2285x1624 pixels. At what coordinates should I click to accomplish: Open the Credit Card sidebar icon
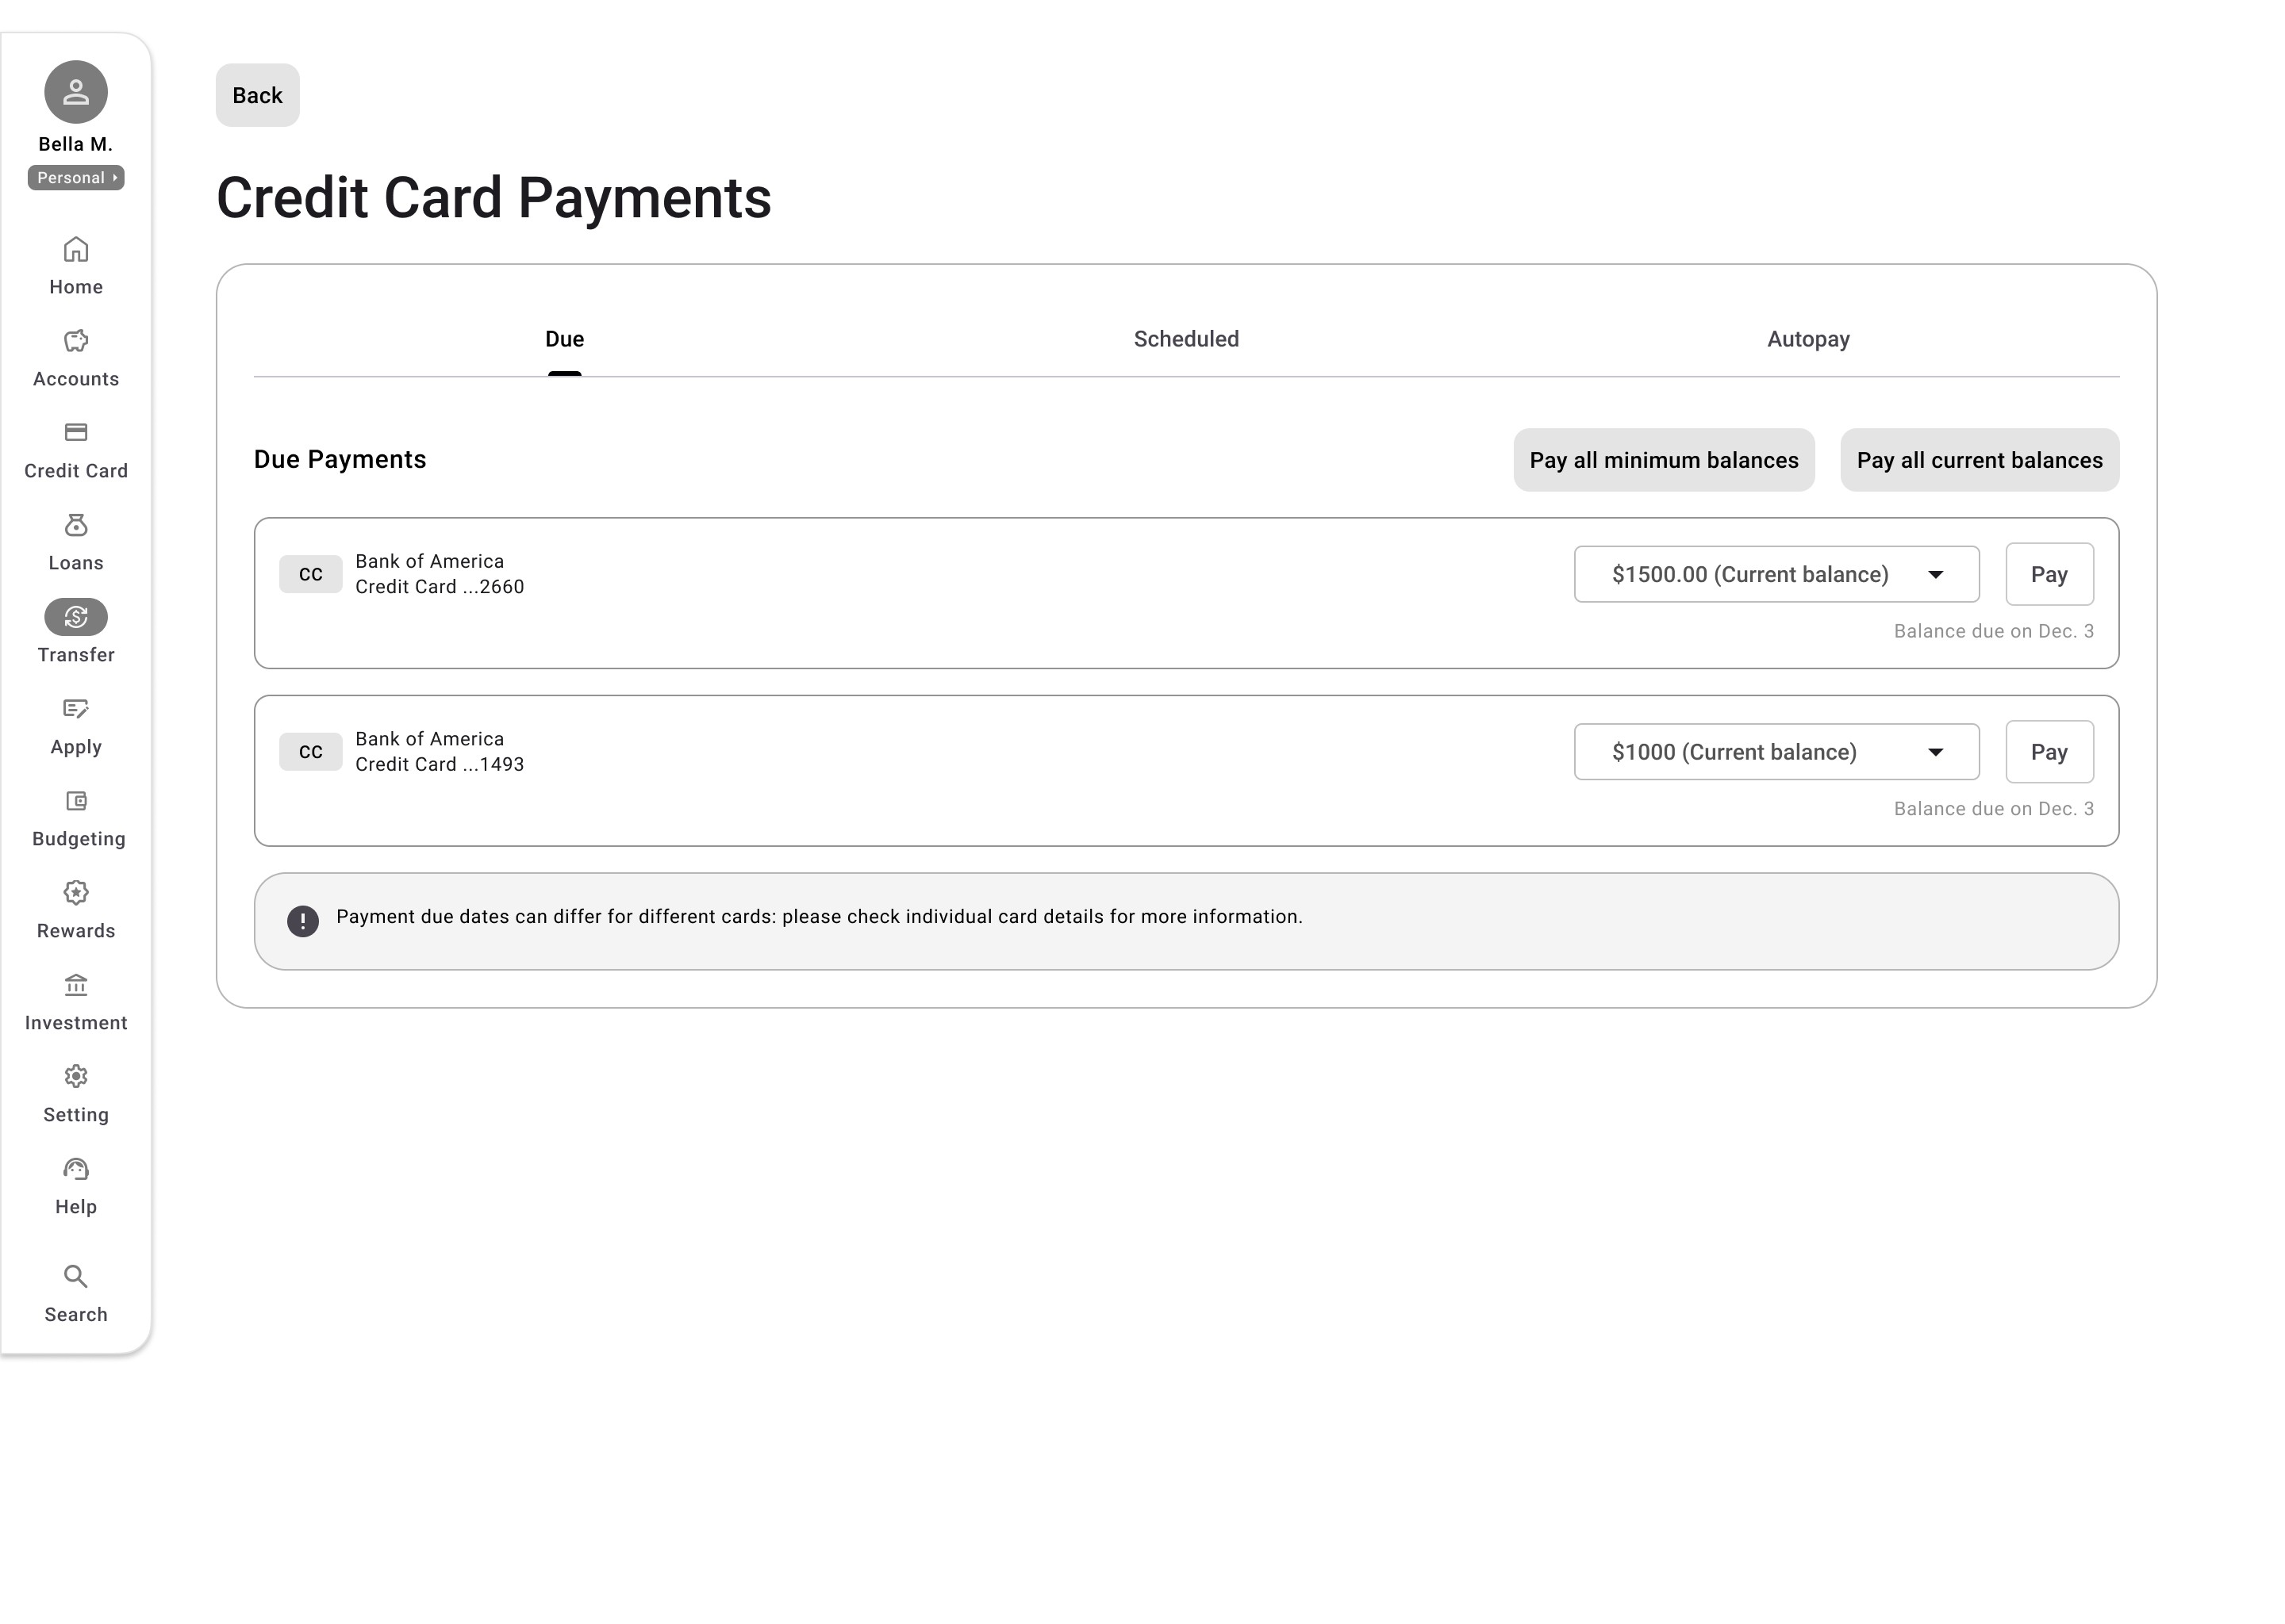tap(76, 433)
